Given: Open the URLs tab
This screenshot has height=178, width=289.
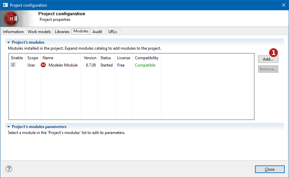Looking at the screenshot, I should coord(113,31).
